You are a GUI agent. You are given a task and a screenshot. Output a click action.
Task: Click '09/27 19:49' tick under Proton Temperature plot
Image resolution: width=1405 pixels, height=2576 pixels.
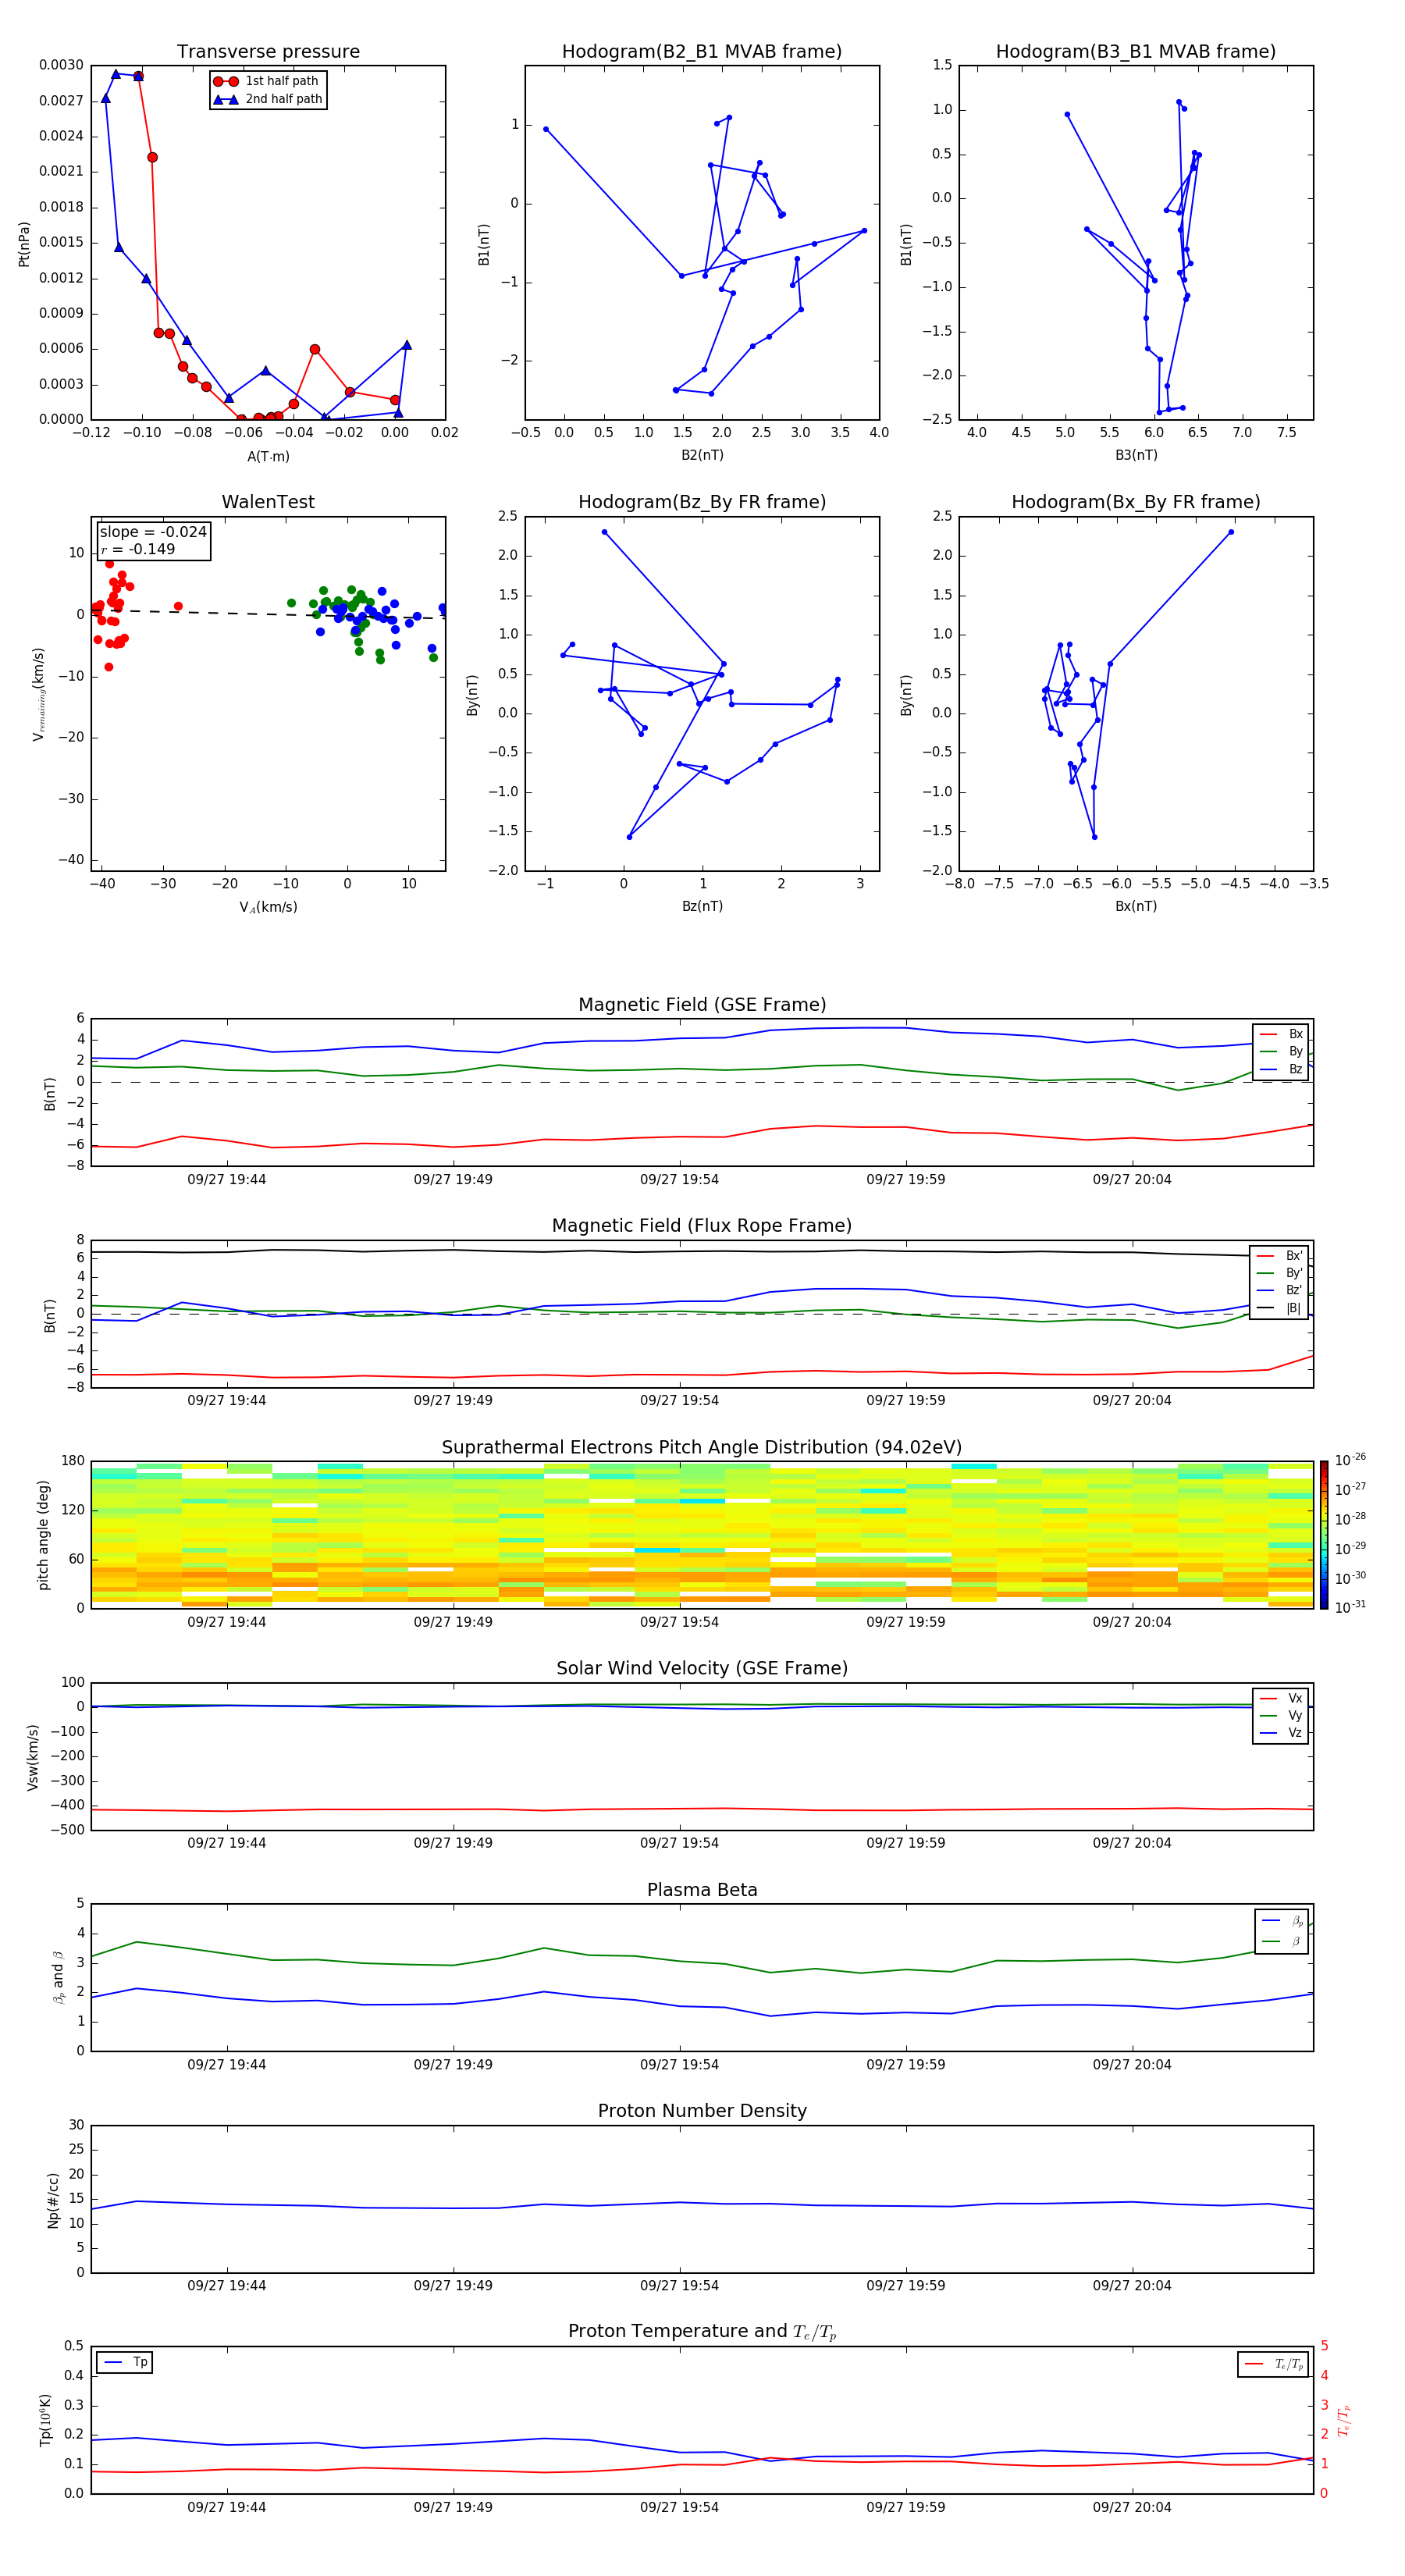(x=453, y=2507)
